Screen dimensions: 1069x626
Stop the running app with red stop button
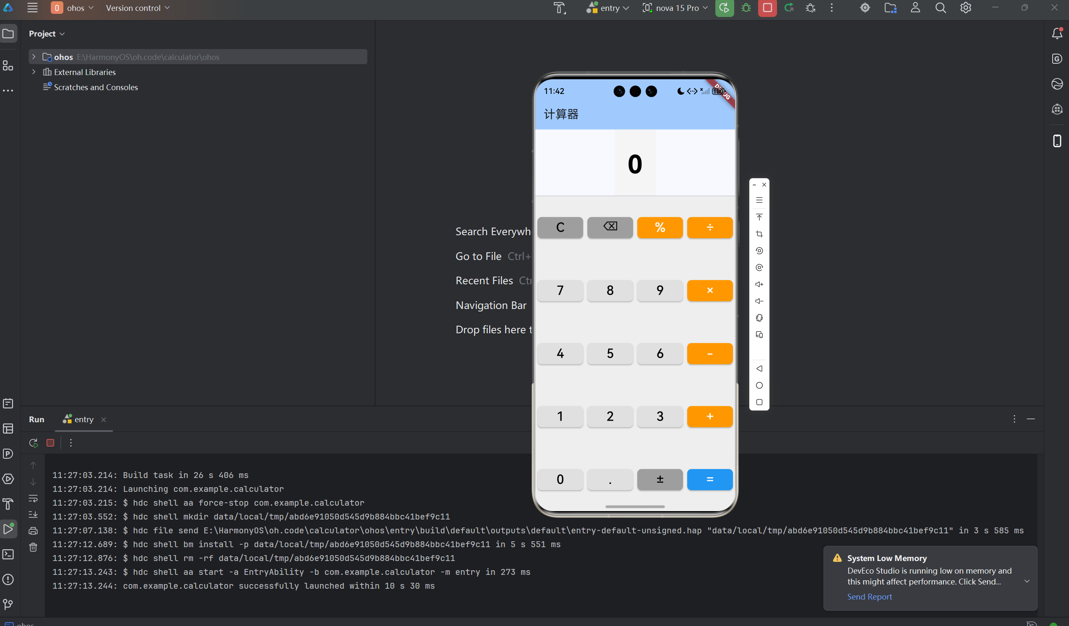767,8
